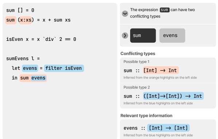Click orange type [Int] → Int highlight

pyautogui.click(x=161, y=70)
